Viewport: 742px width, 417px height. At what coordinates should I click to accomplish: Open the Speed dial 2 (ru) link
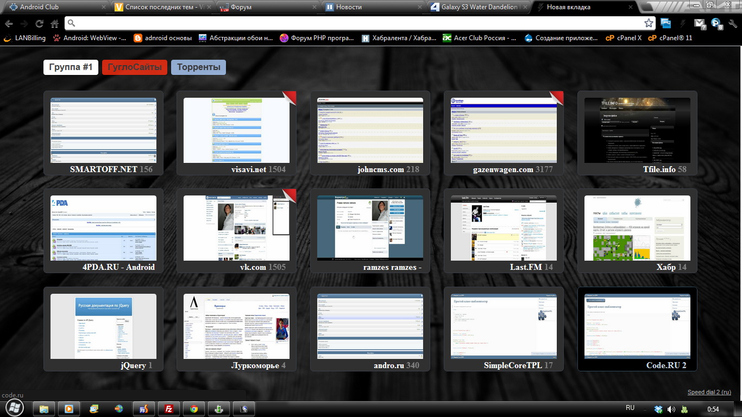tap(709, 392)
